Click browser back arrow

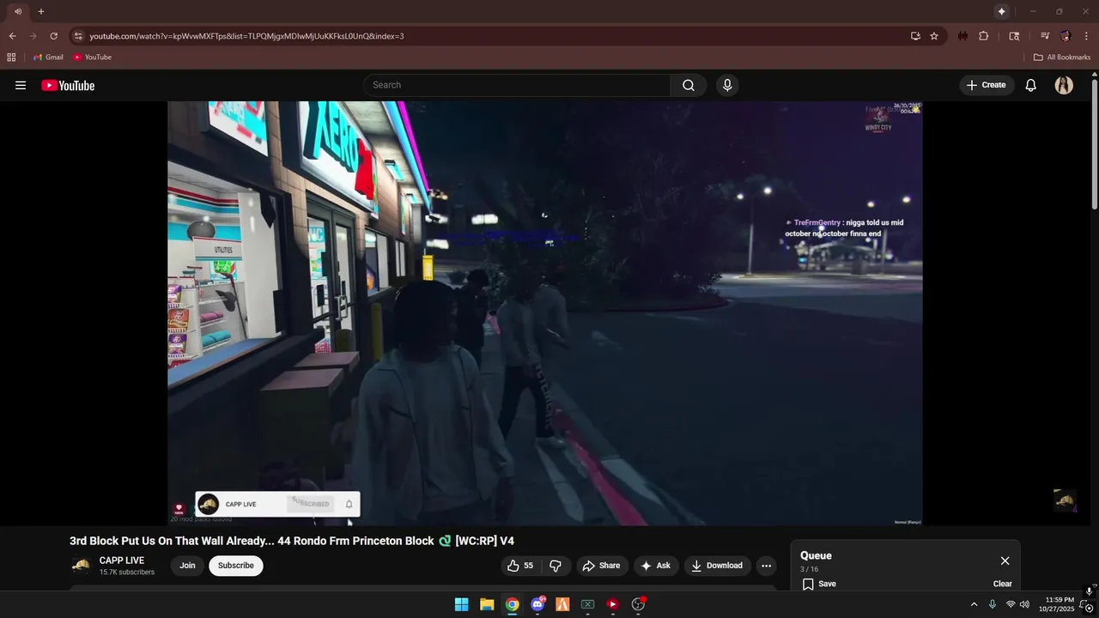click(12, 36)
